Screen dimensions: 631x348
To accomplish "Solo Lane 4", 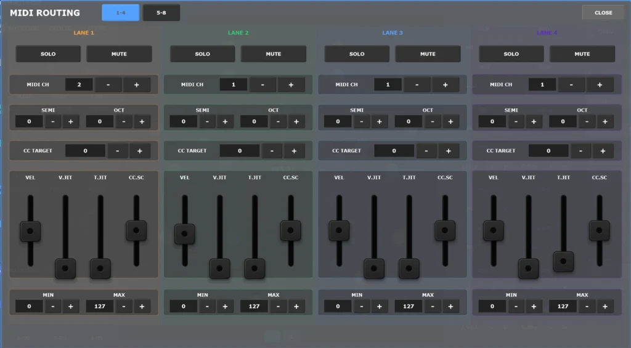I will click(x=511, y=54).
